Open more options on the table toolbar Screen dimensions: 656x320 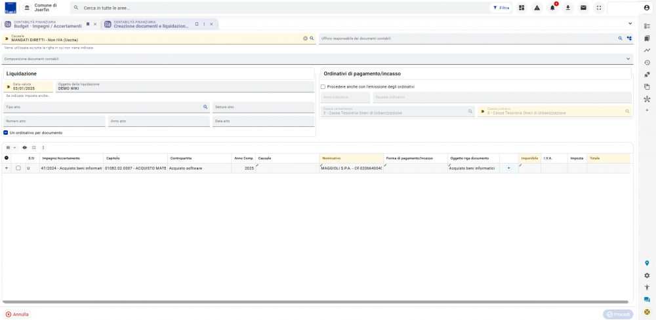(43, 148)
